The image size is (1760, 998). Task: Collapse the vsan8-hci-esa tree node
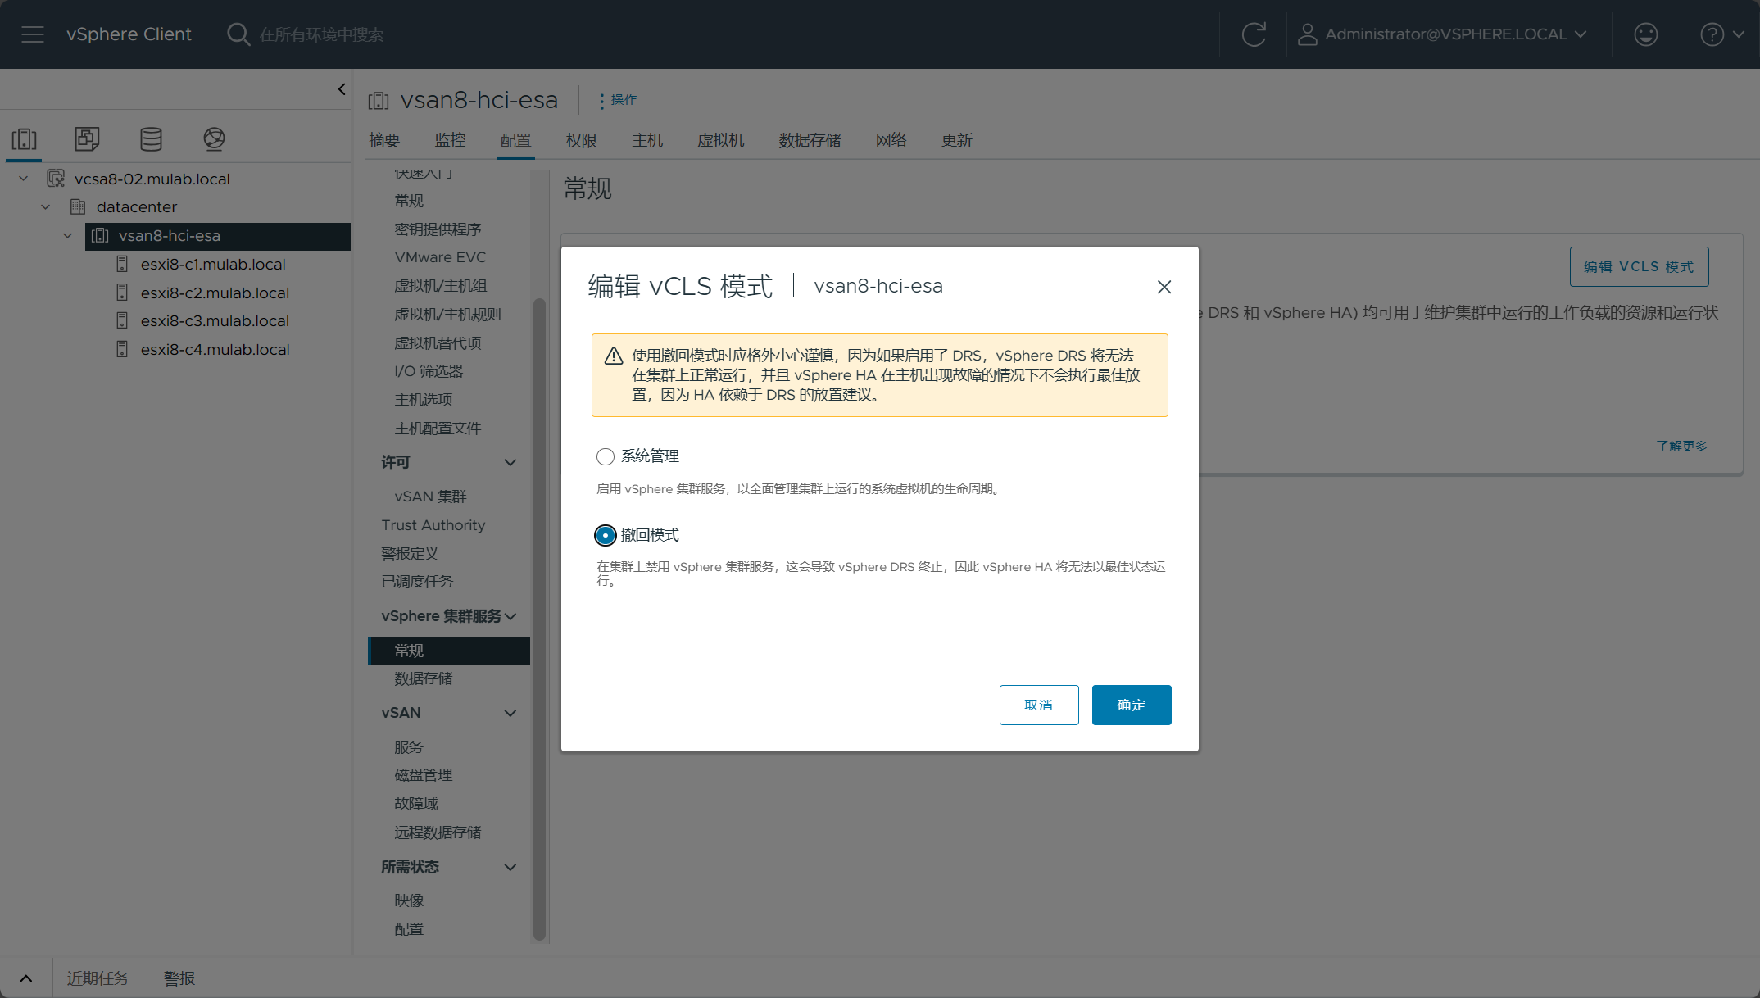pyautogui.click(x=68, y=236)
